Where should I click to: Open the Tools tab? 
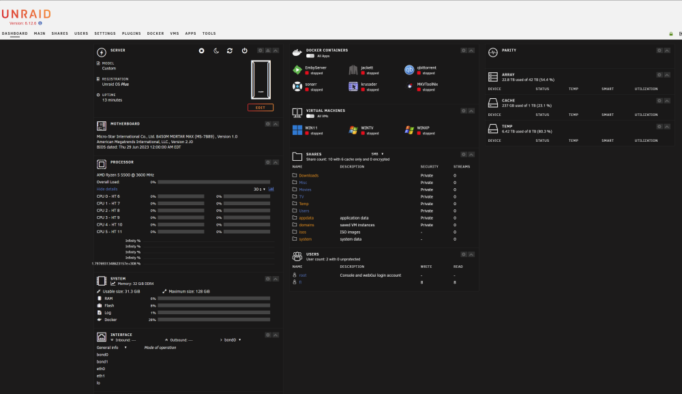coord(209,33)
